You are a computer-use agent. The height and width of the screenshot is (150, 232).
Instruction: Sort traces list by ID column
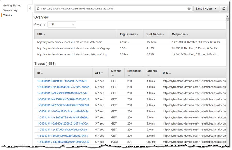tap(40, 73)
